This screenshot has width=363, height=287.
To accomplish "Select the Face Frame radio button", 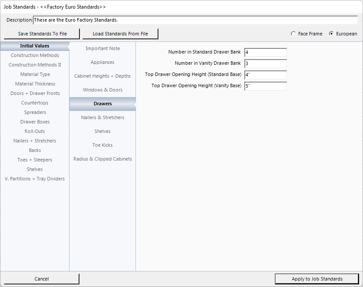I will pos(294,34).
